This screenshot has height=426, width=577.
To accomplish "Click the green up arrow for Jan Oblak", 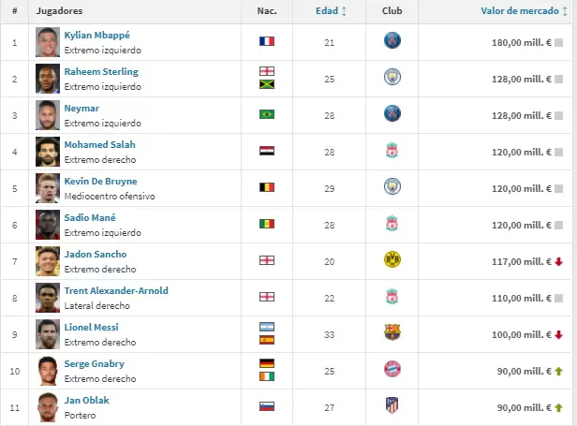I will [559, 408].
